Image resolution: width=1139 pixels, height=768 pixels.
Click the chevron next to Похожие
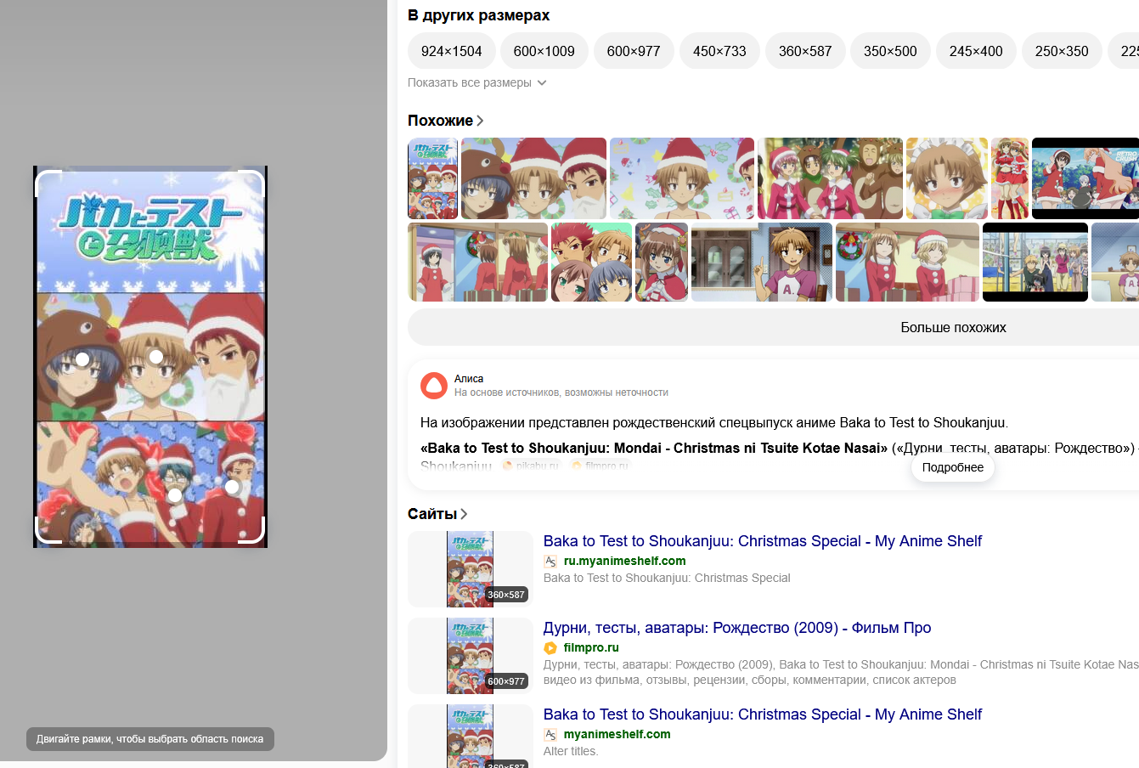(x=480, y=121)
